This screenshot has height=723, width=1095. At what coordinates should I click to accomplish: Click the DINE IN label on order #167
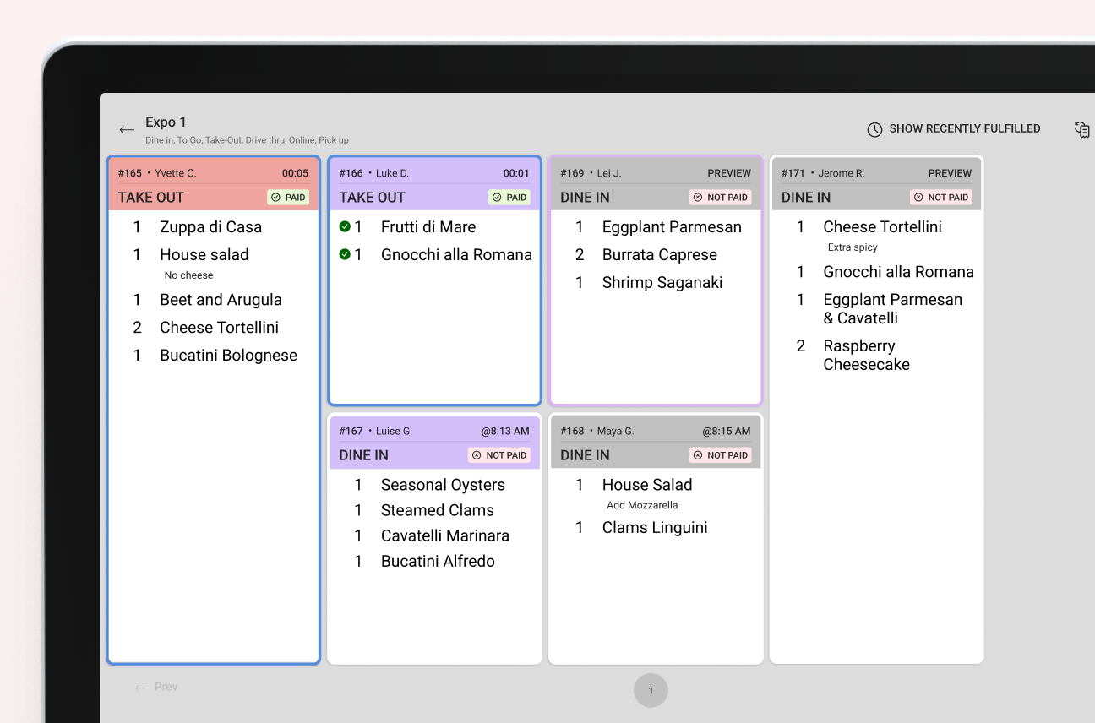(364, 454)
